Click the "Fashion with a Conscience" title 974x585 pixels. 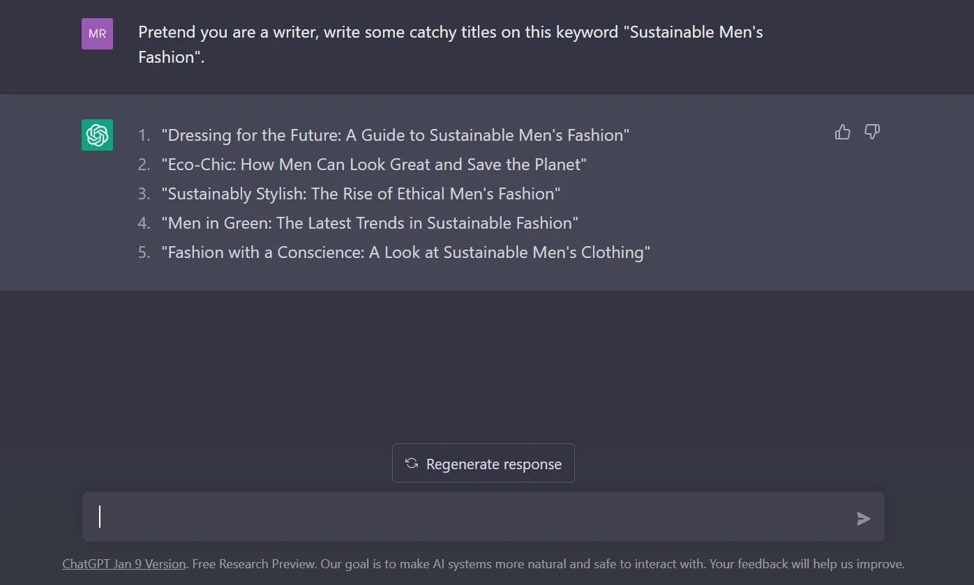click(405, 252)
